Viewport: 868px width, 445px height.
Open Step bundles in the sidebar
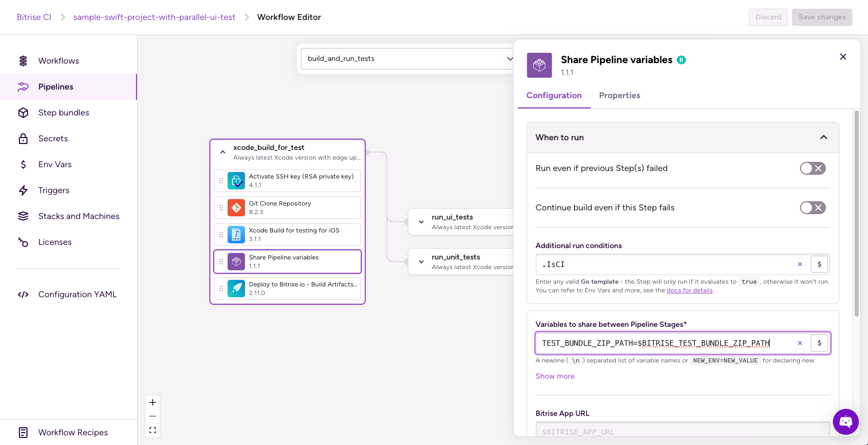pyautogui.click(x=69, y=113)
